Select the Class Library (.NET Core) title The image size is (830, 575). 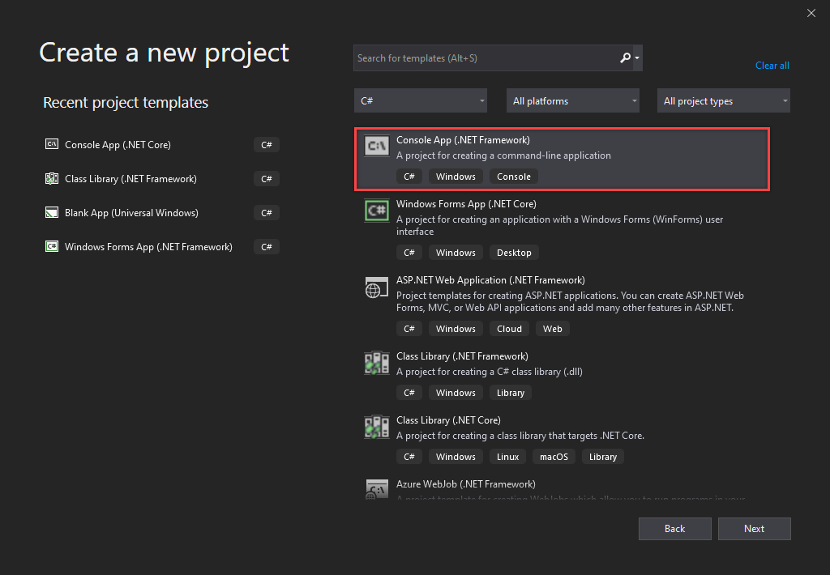[448, 420]
